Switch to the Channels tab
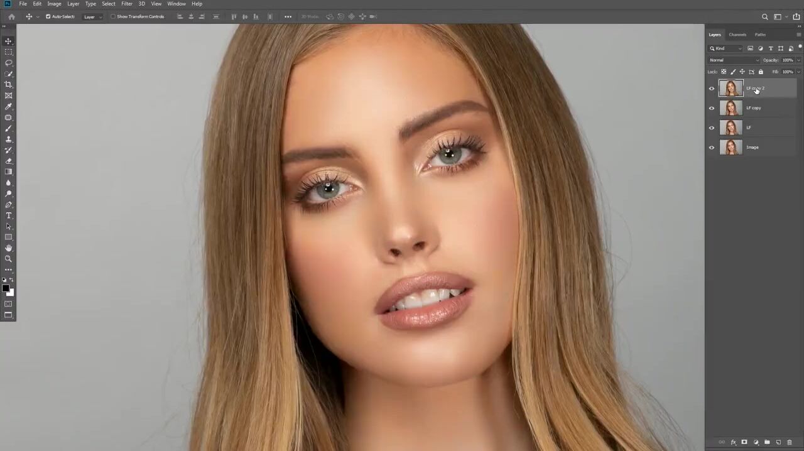The image size is (804, 451). [x=737, y=35]
